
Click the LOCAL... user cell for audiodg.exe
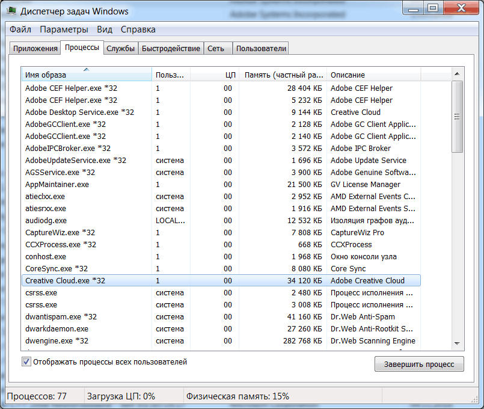click(170, 220)
